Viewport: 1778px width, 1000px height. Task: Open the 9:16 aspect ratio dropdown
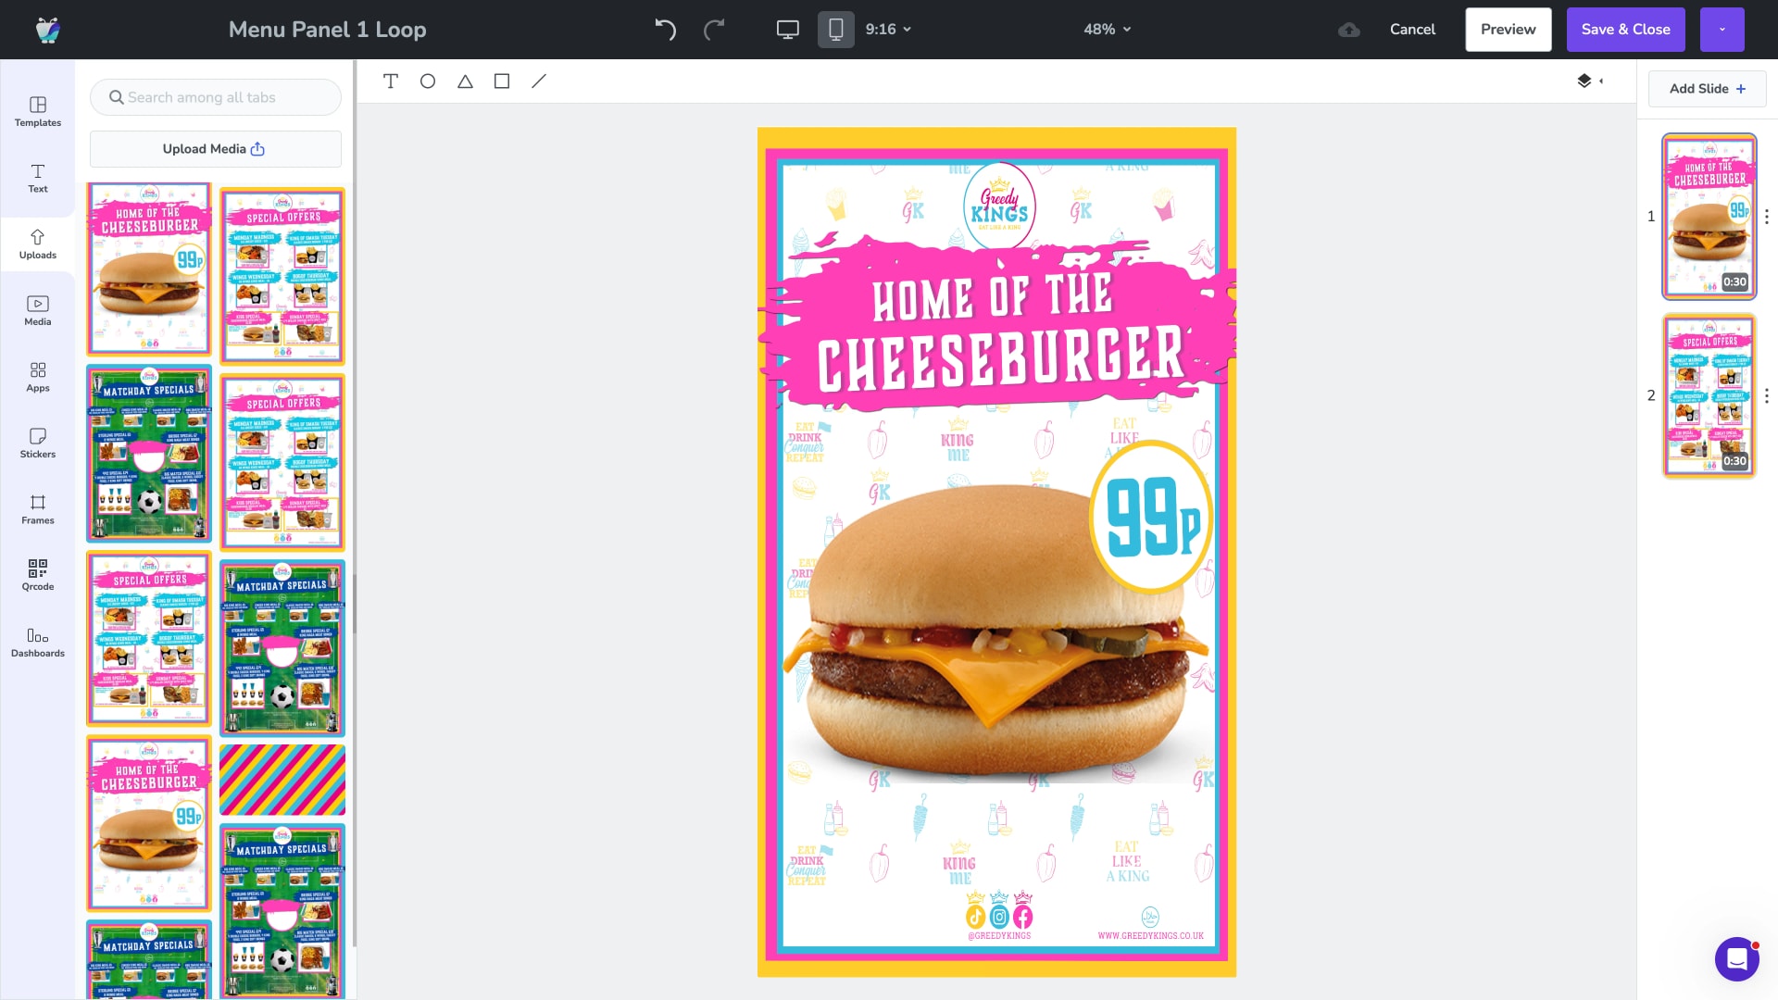pyautogui.click(x=889, y=30)
